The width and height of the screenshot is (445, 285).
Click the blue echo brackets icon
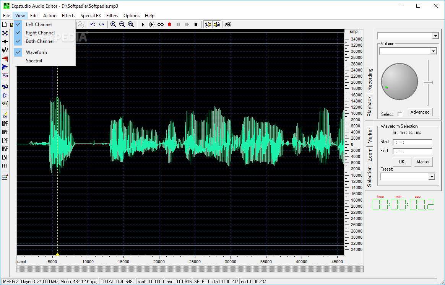coord(5,95)
